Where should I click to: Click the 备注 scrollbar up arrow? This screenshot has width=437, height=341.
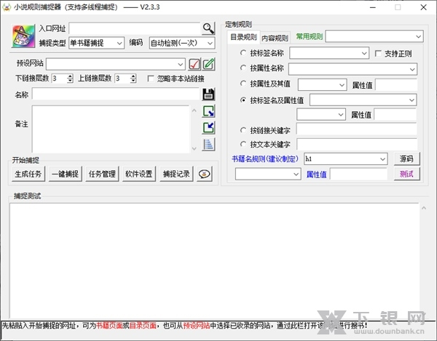[x=194, y=111]
